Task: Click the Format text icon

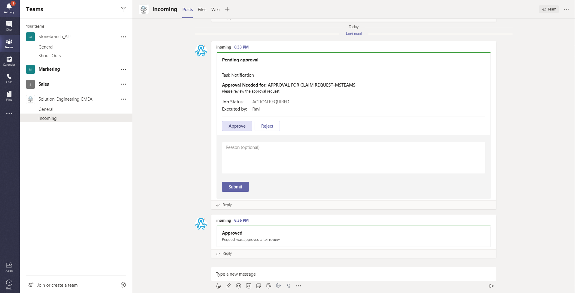Action: pyautogui.click(x=219, y=286)
